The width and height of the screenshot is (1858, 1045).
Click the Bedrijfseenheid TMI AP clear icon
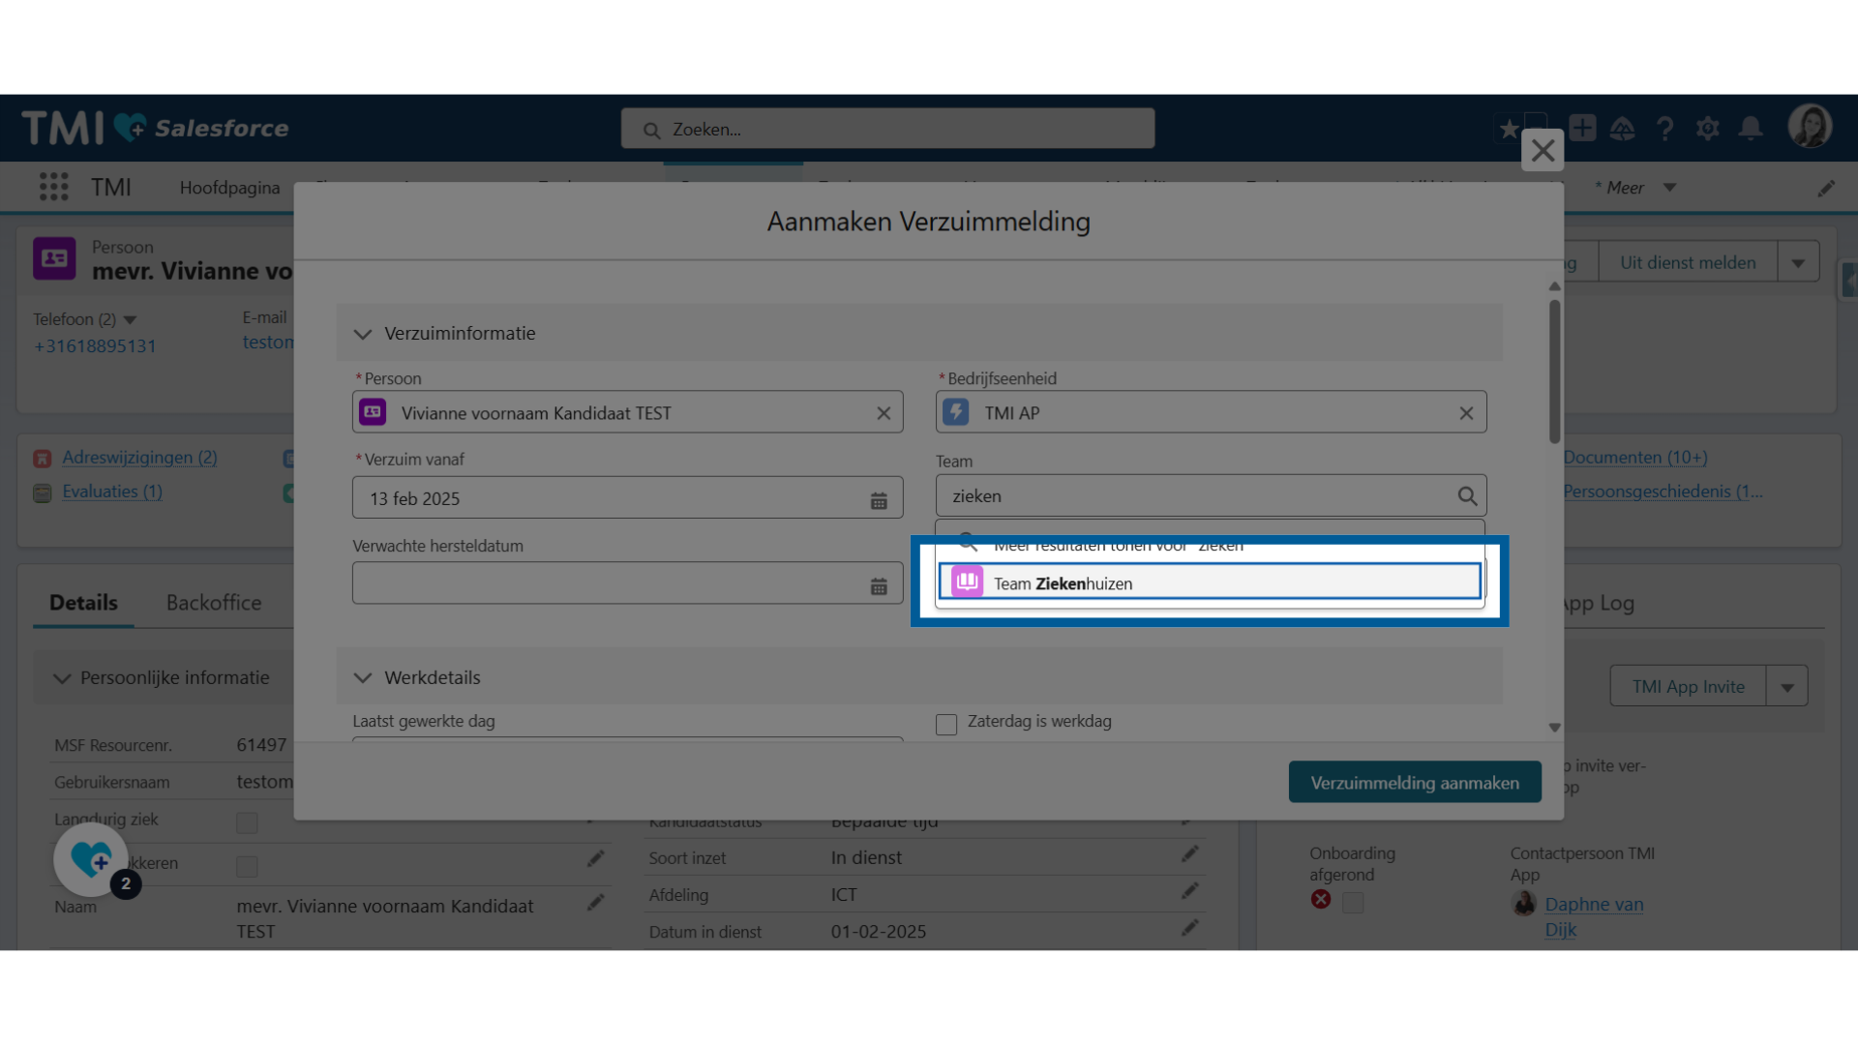coord(1465,412)
